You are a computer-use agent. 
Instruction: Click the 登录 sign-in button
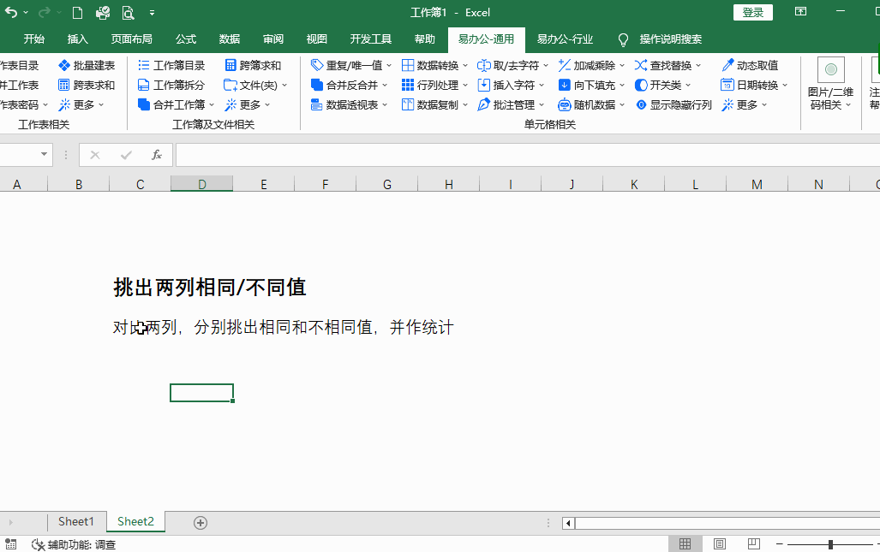click(752, 12)
